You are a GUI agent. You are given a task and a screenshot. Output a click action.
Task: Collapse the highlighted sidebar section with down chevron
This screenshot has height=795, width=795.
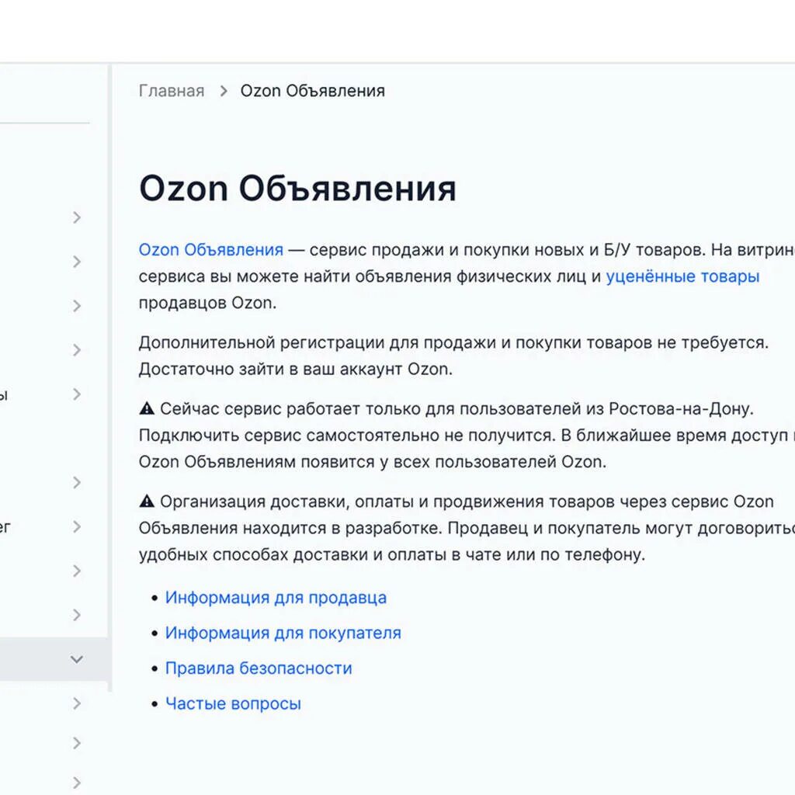point(77,659)
